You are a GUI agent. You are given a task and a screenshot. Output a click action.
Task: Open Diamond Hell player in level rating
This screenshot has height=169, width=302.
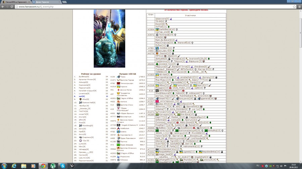click(x=89, y=103)
